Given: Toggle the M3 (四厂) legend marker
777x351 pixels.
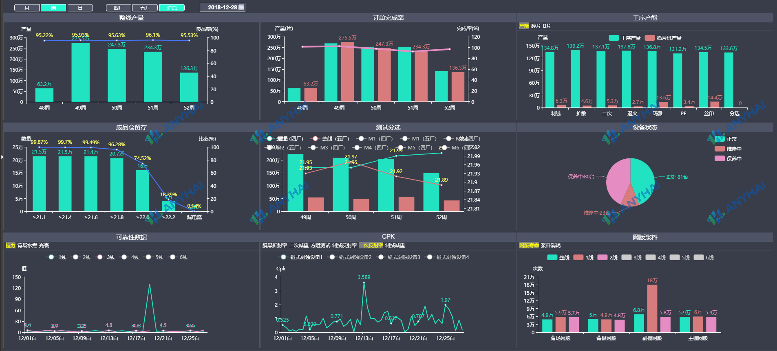Looking at the screenshot, I should coord(313,147).
